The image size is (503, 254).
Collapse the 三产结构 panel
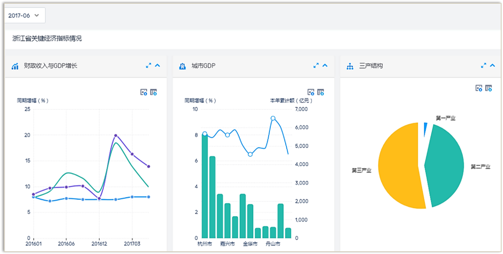(493, 66)
